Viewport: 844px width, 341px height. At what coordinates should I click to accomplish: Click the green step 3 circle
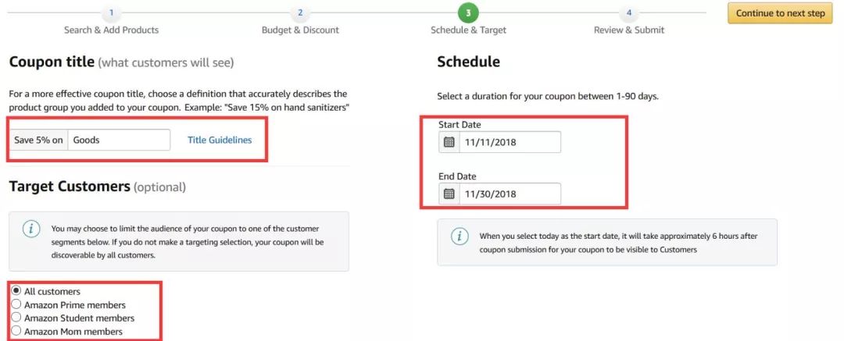coord(468,12)
